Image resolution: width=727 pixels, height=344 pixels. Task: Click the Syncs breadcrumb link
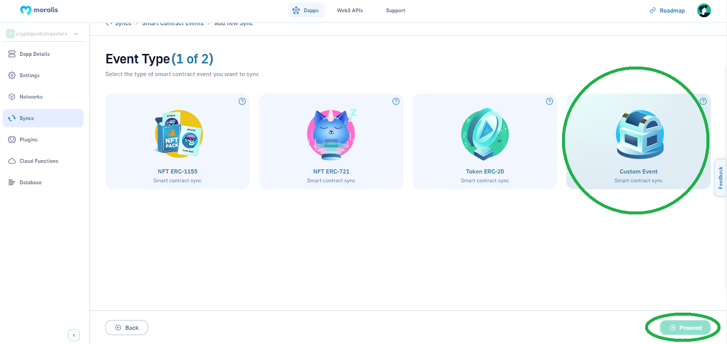(119, 23)
